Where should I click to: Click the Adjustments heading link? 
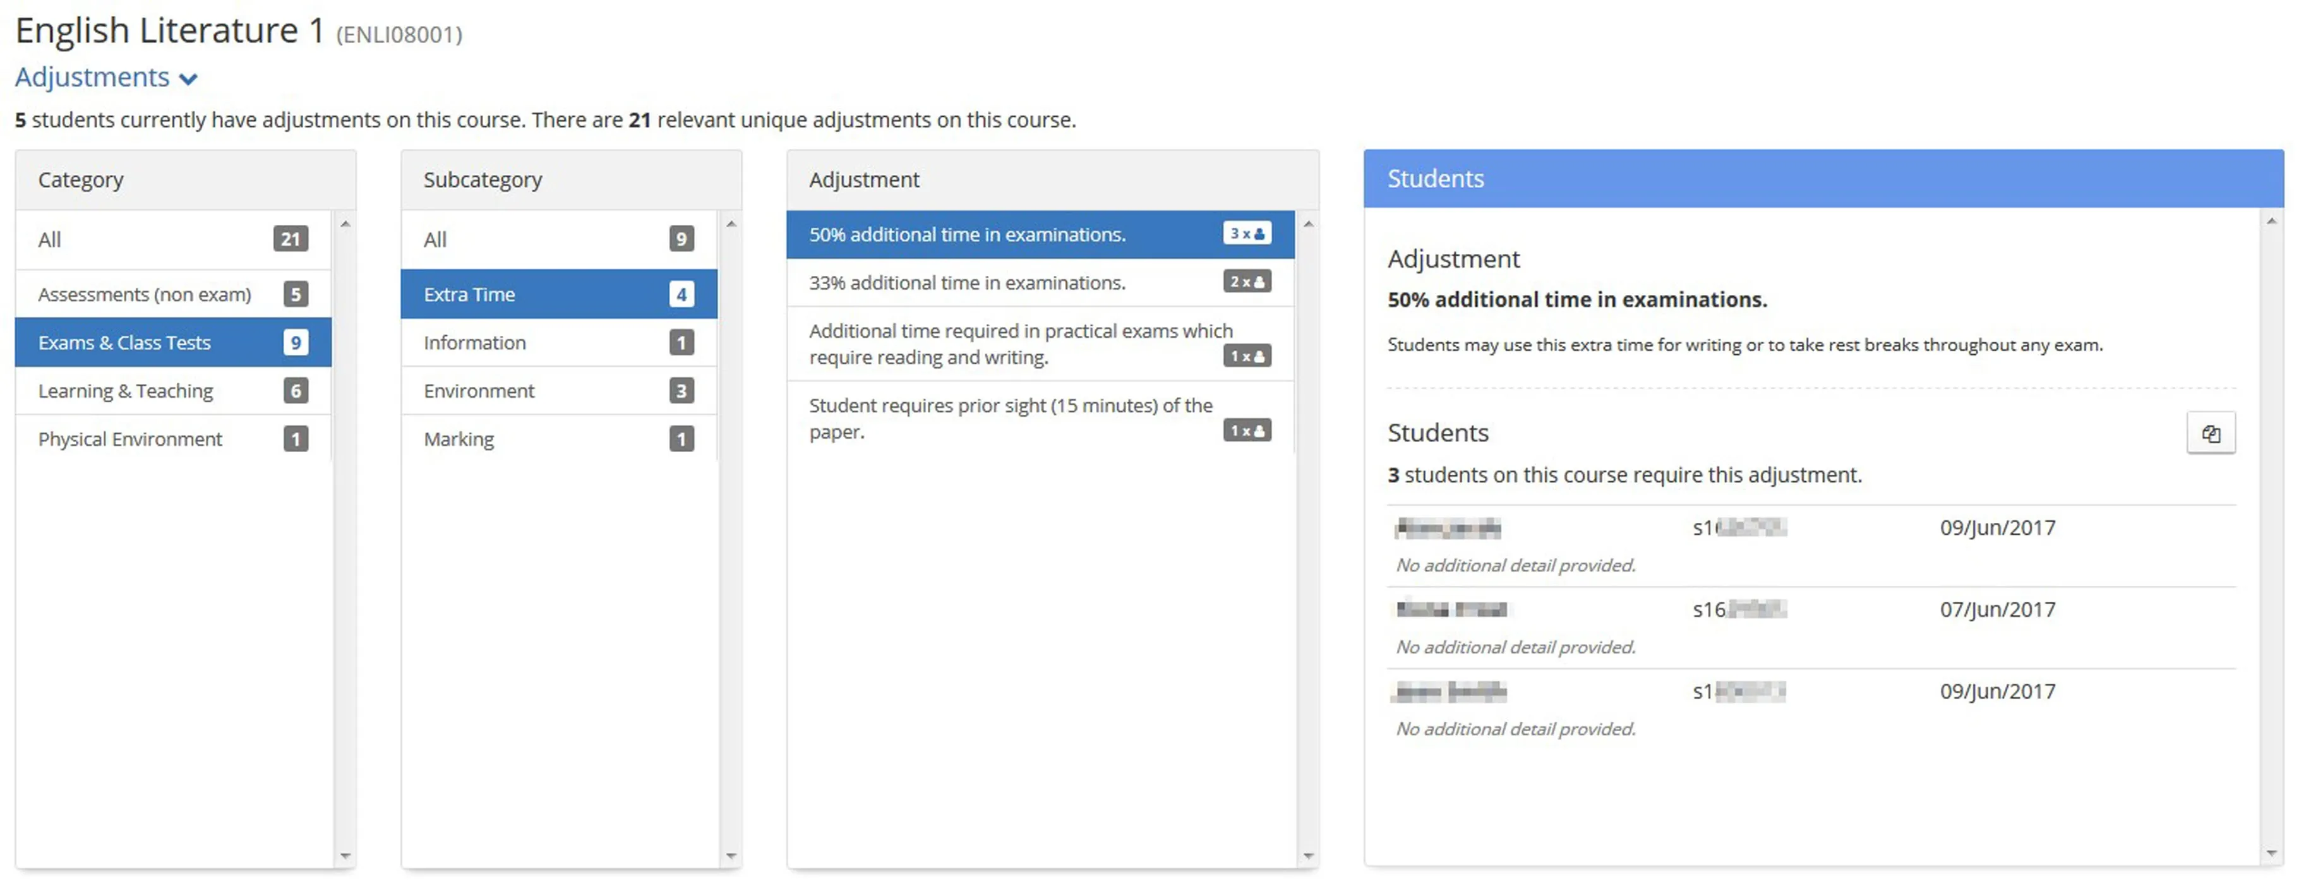(x=92, y=78)
